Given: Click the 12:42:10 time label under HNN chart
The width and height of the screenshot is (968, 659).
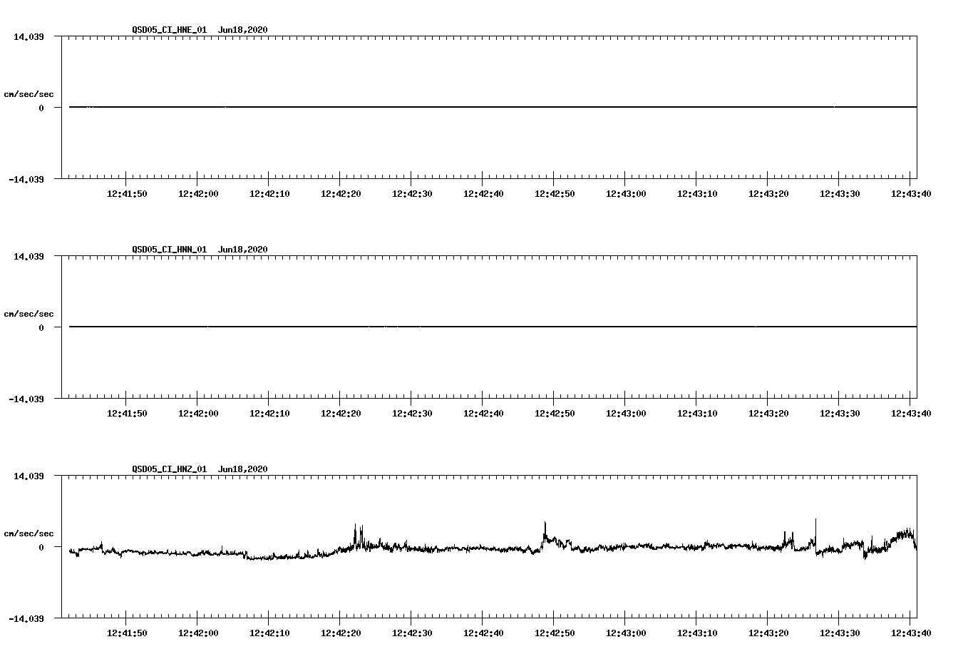Looking at the screenshot, I should click(x=269, y=413).
